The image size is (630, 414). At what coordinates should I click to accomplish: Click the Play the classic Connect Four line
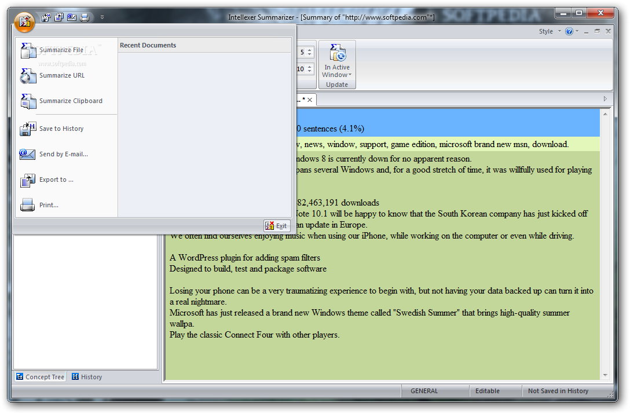coord(254,335)
